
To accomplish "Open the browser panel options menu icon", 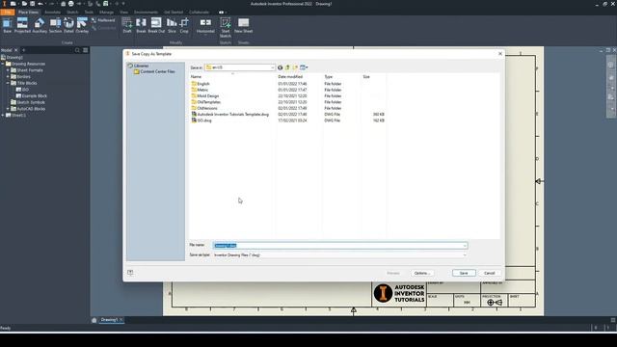I will [x=86, y=50].
